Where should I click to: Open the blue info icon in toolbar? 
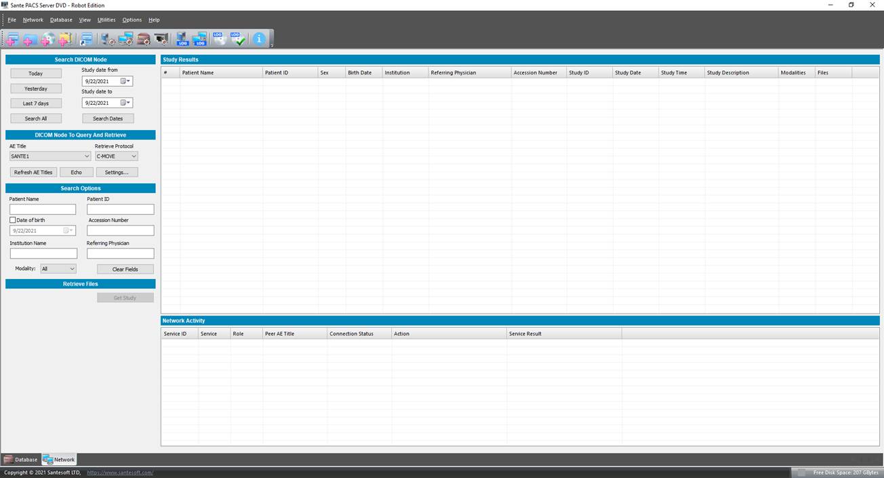pos(259,39)
